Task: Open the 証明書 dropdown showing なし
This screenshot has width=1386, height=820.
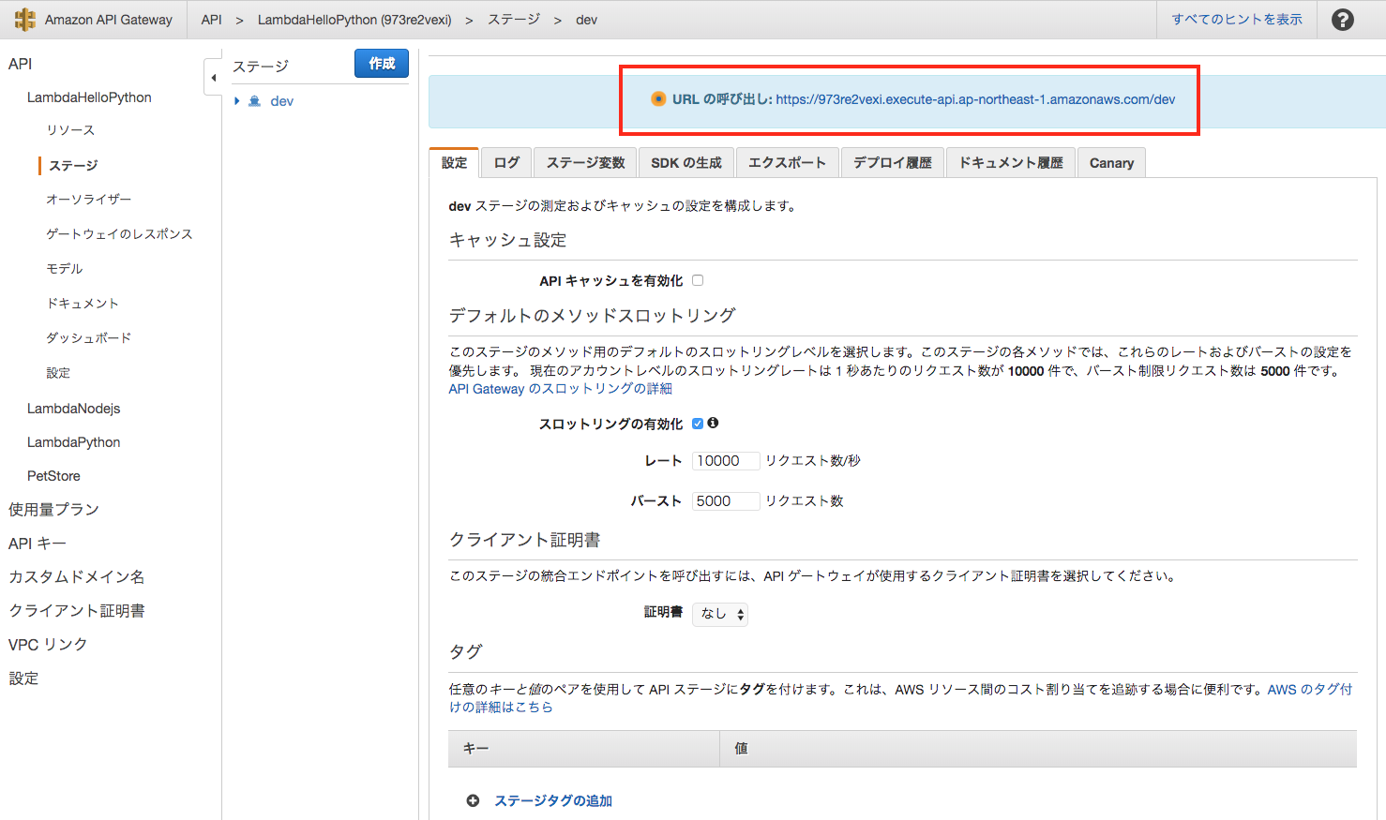Action: point(720,614)
